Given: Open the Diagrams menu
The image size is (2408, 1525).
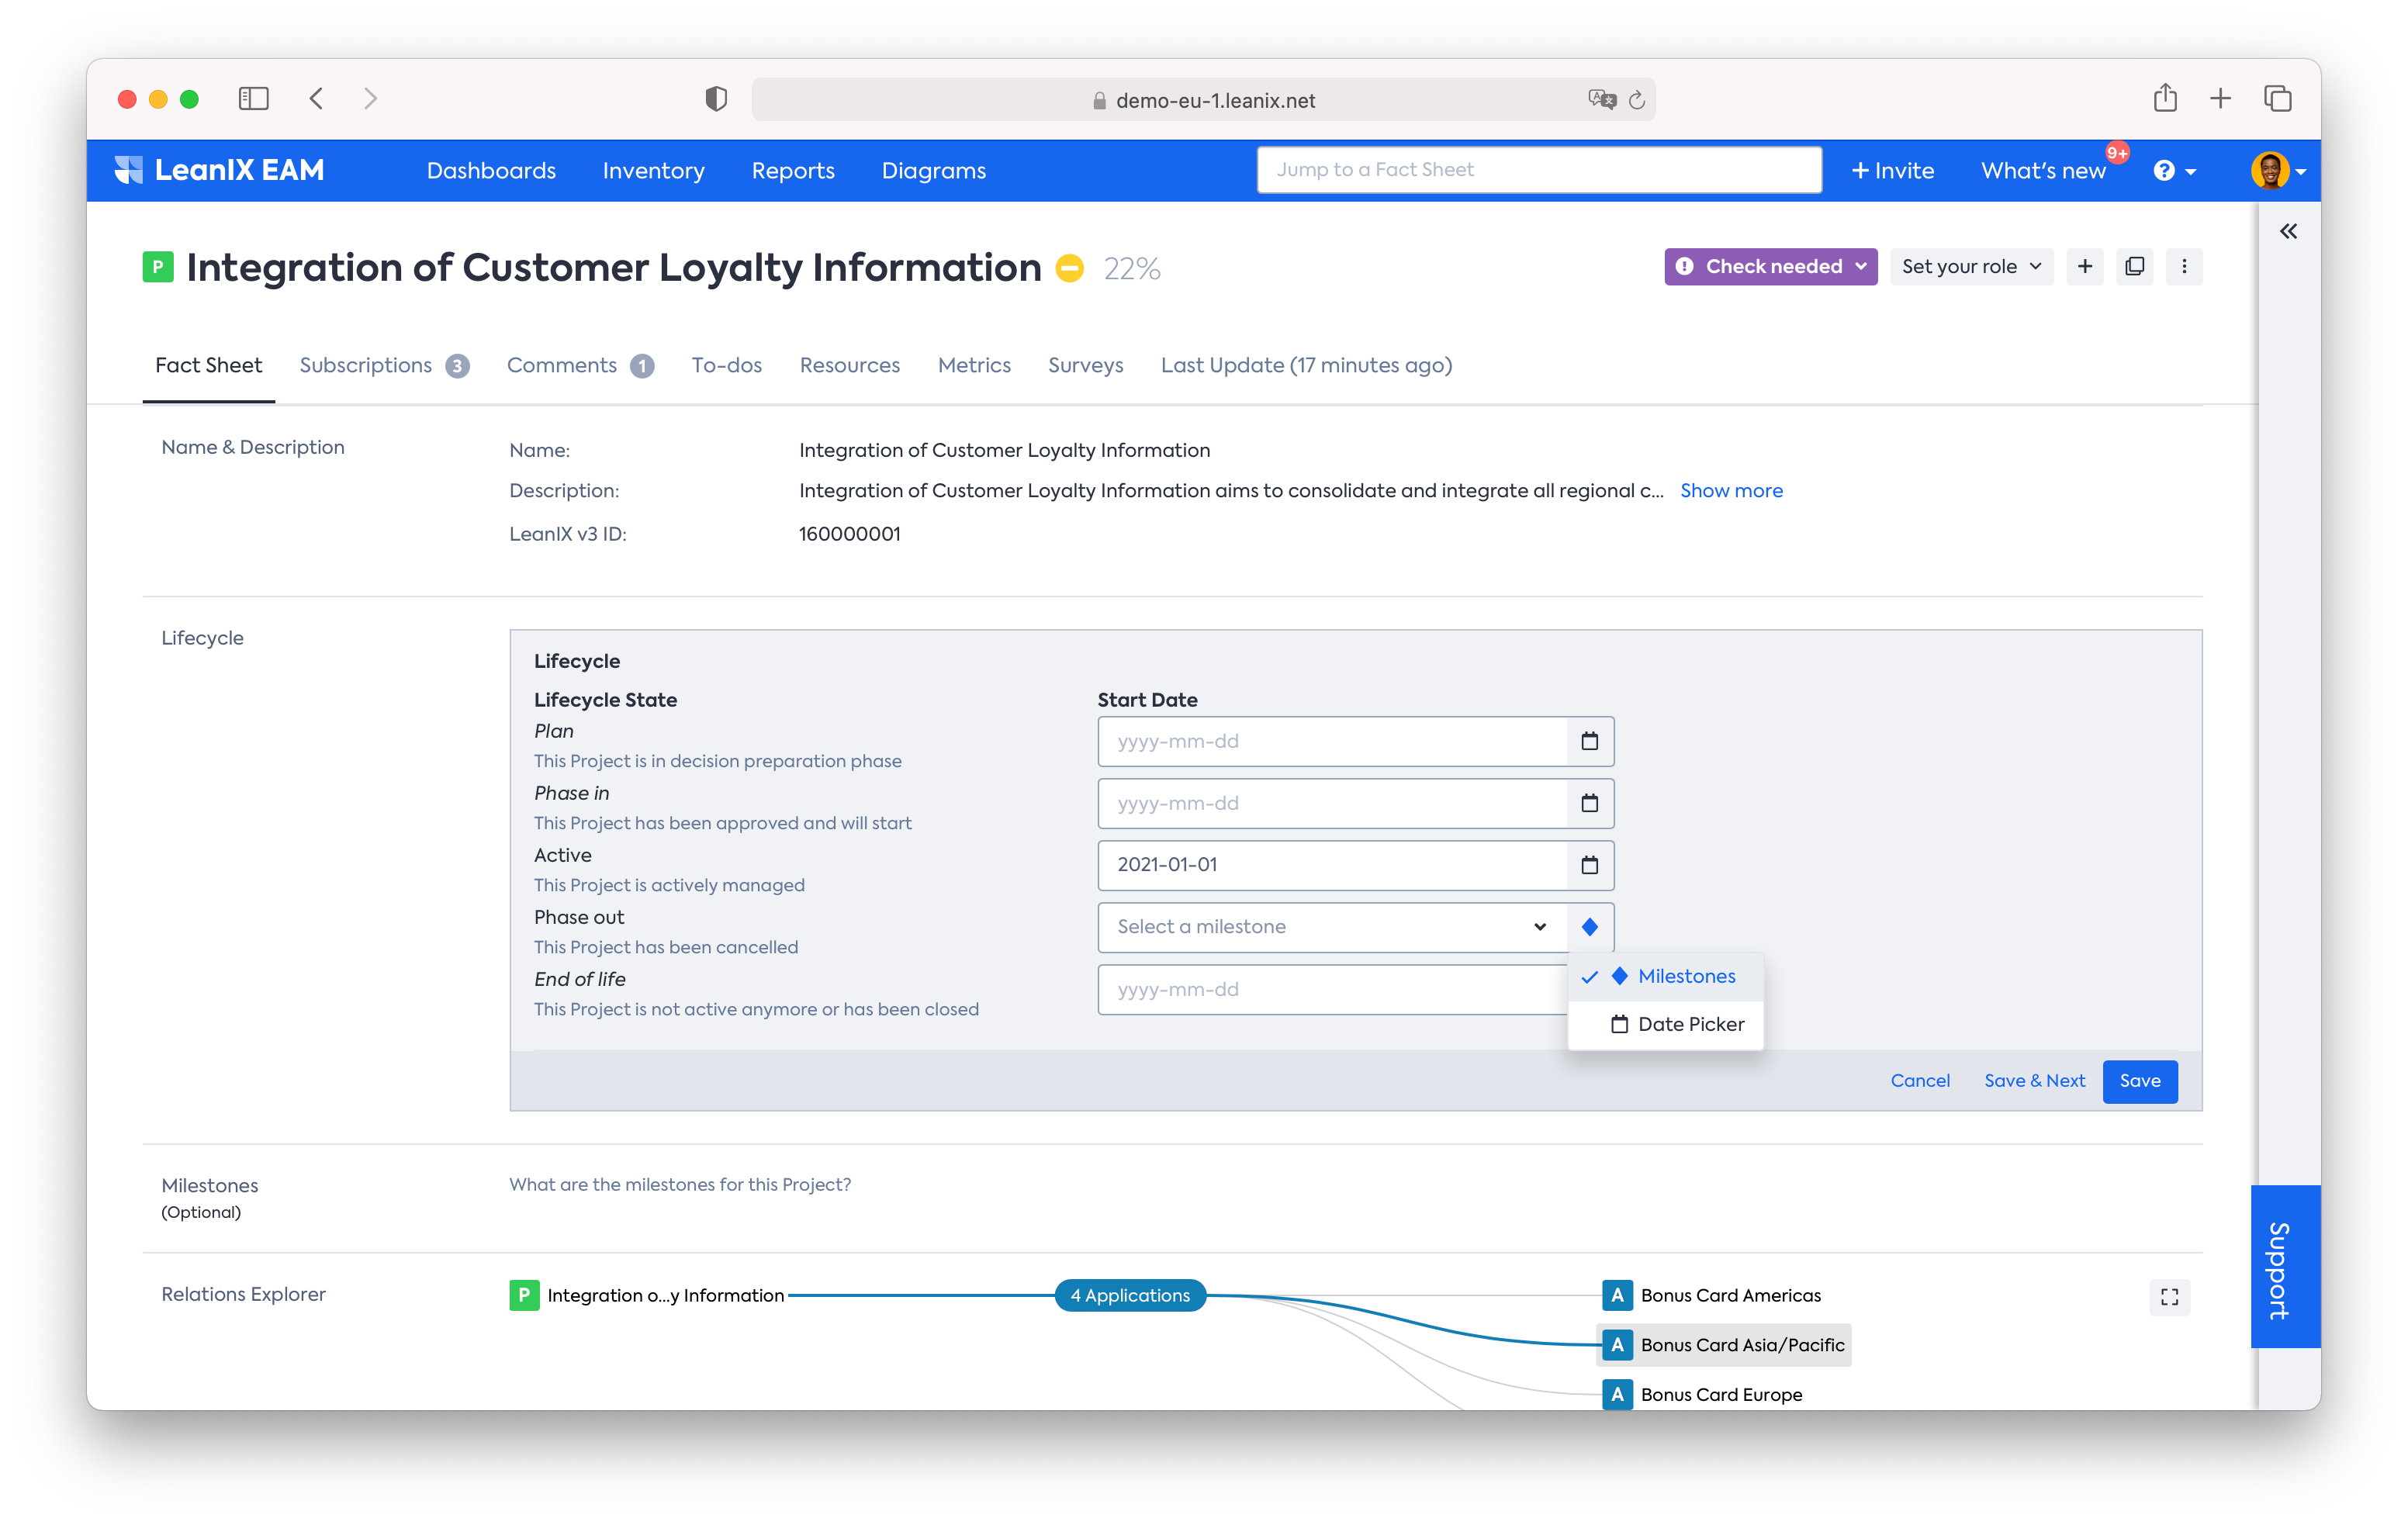Looking at the screenshot, I should pyautogui.click(x=933, y=171).
